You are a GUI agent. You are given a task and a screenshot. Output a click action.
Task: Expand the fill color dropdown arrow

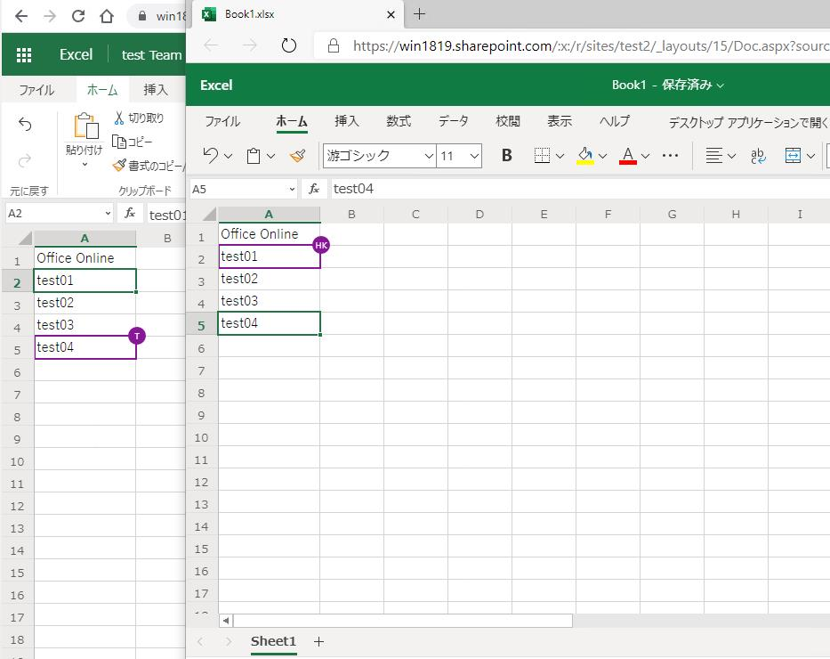tap(602, 156)
